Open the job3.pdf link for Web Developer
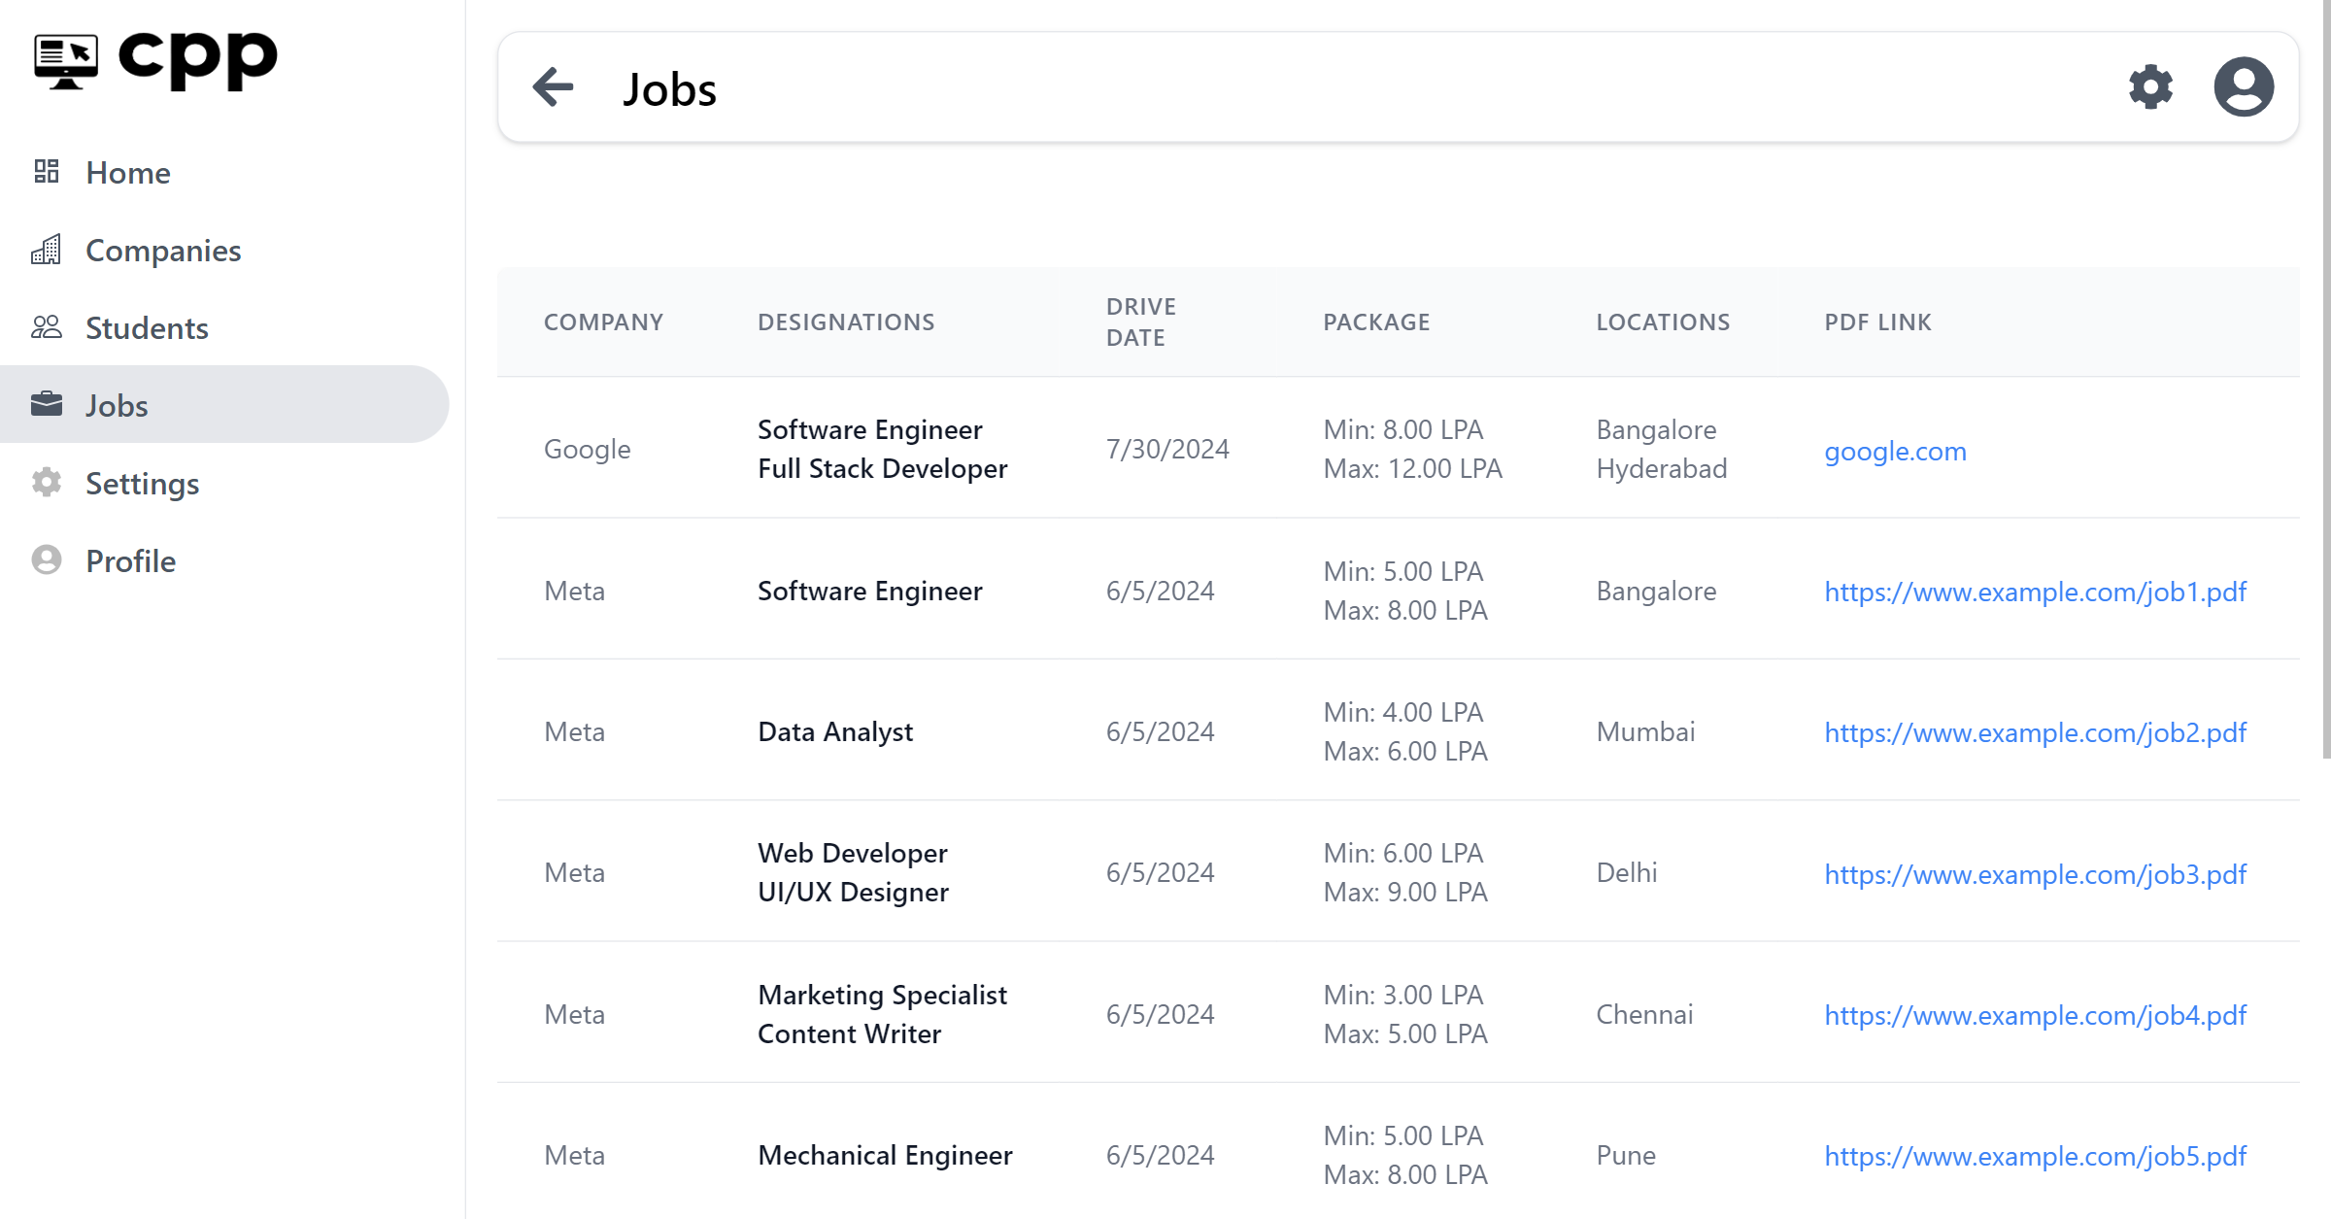This screenshot has height=1219, width=2331. (x=2035, y=874)
